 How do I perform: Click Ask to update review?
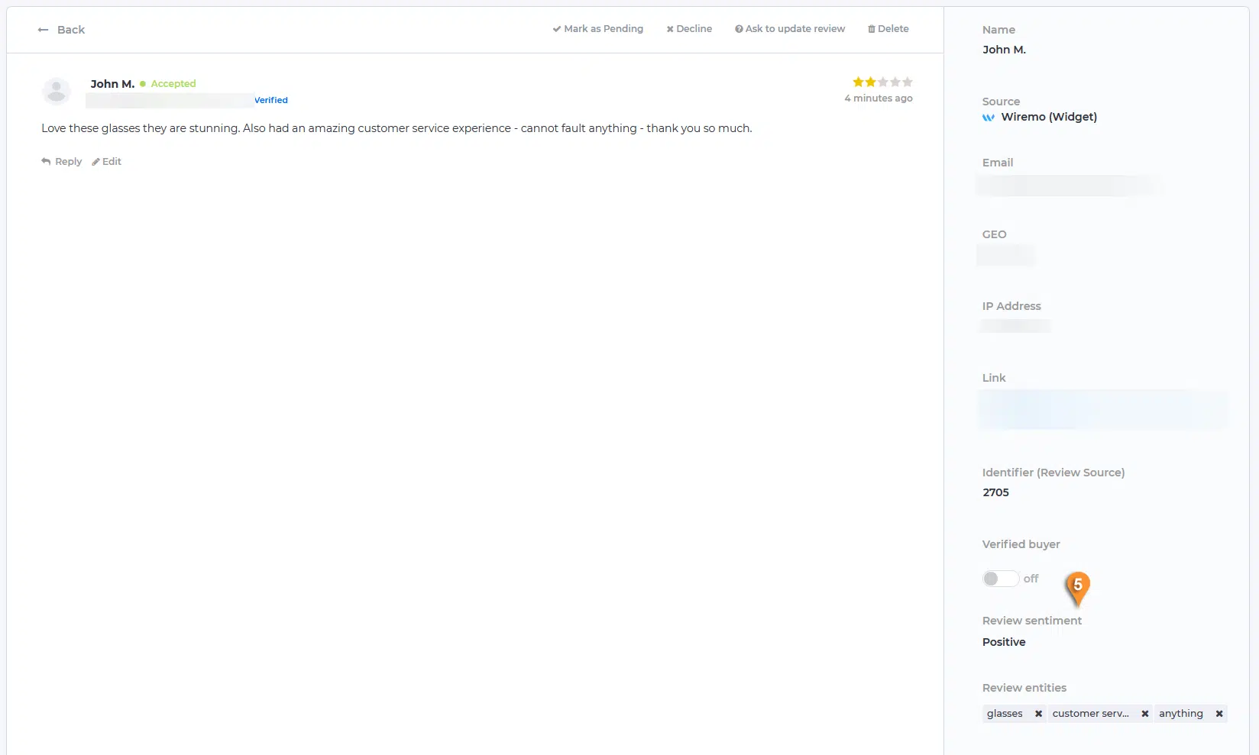click(790, 29)
